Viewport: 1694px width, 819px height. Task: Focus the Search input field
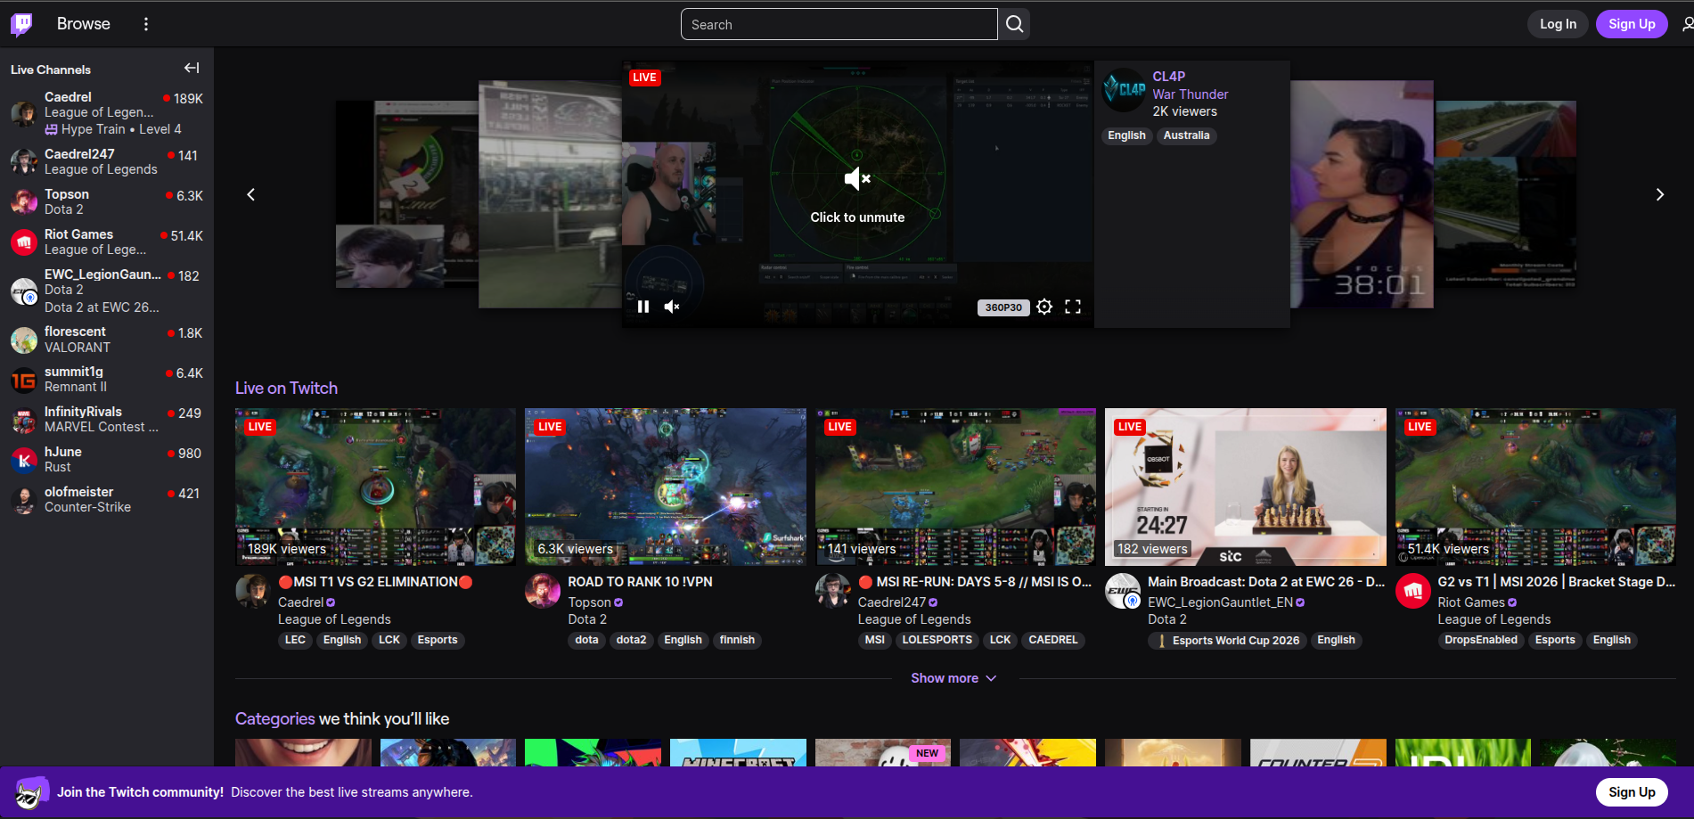[x=839, y=24]
